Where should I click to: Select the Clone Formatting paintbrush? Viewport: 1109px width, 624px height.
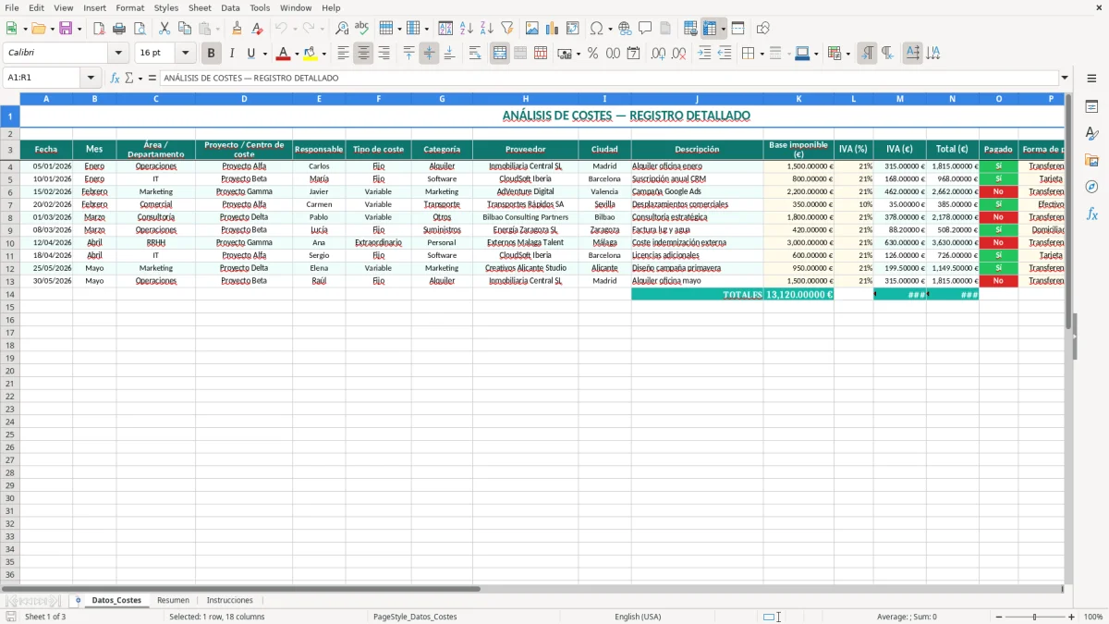(237, 29)
